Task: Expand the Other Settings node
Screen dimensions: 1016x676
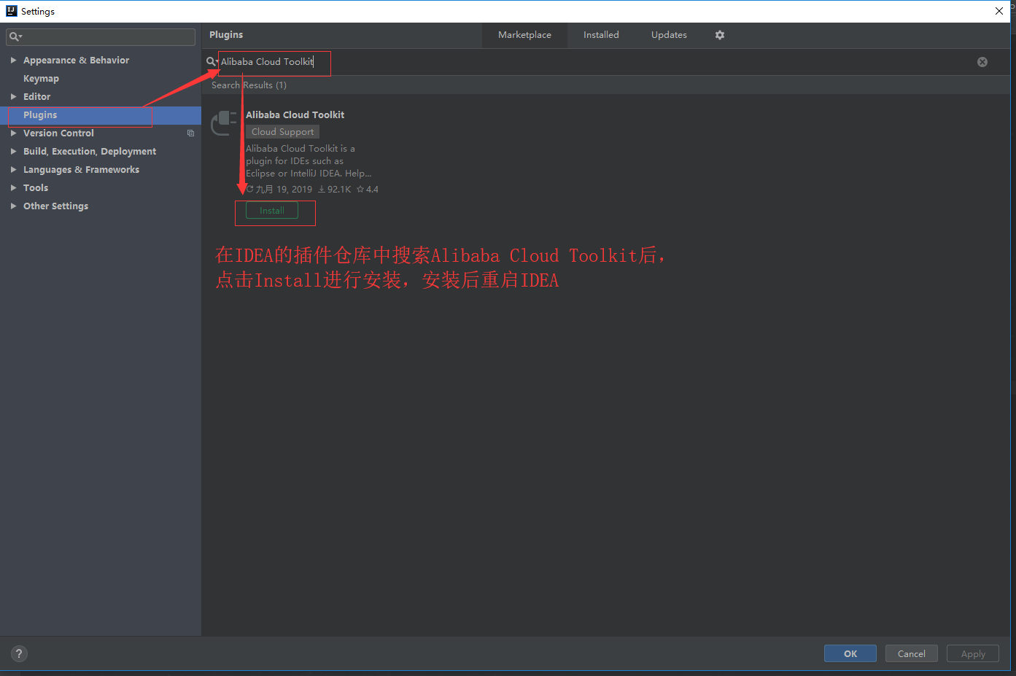Action: coord(13,206)
